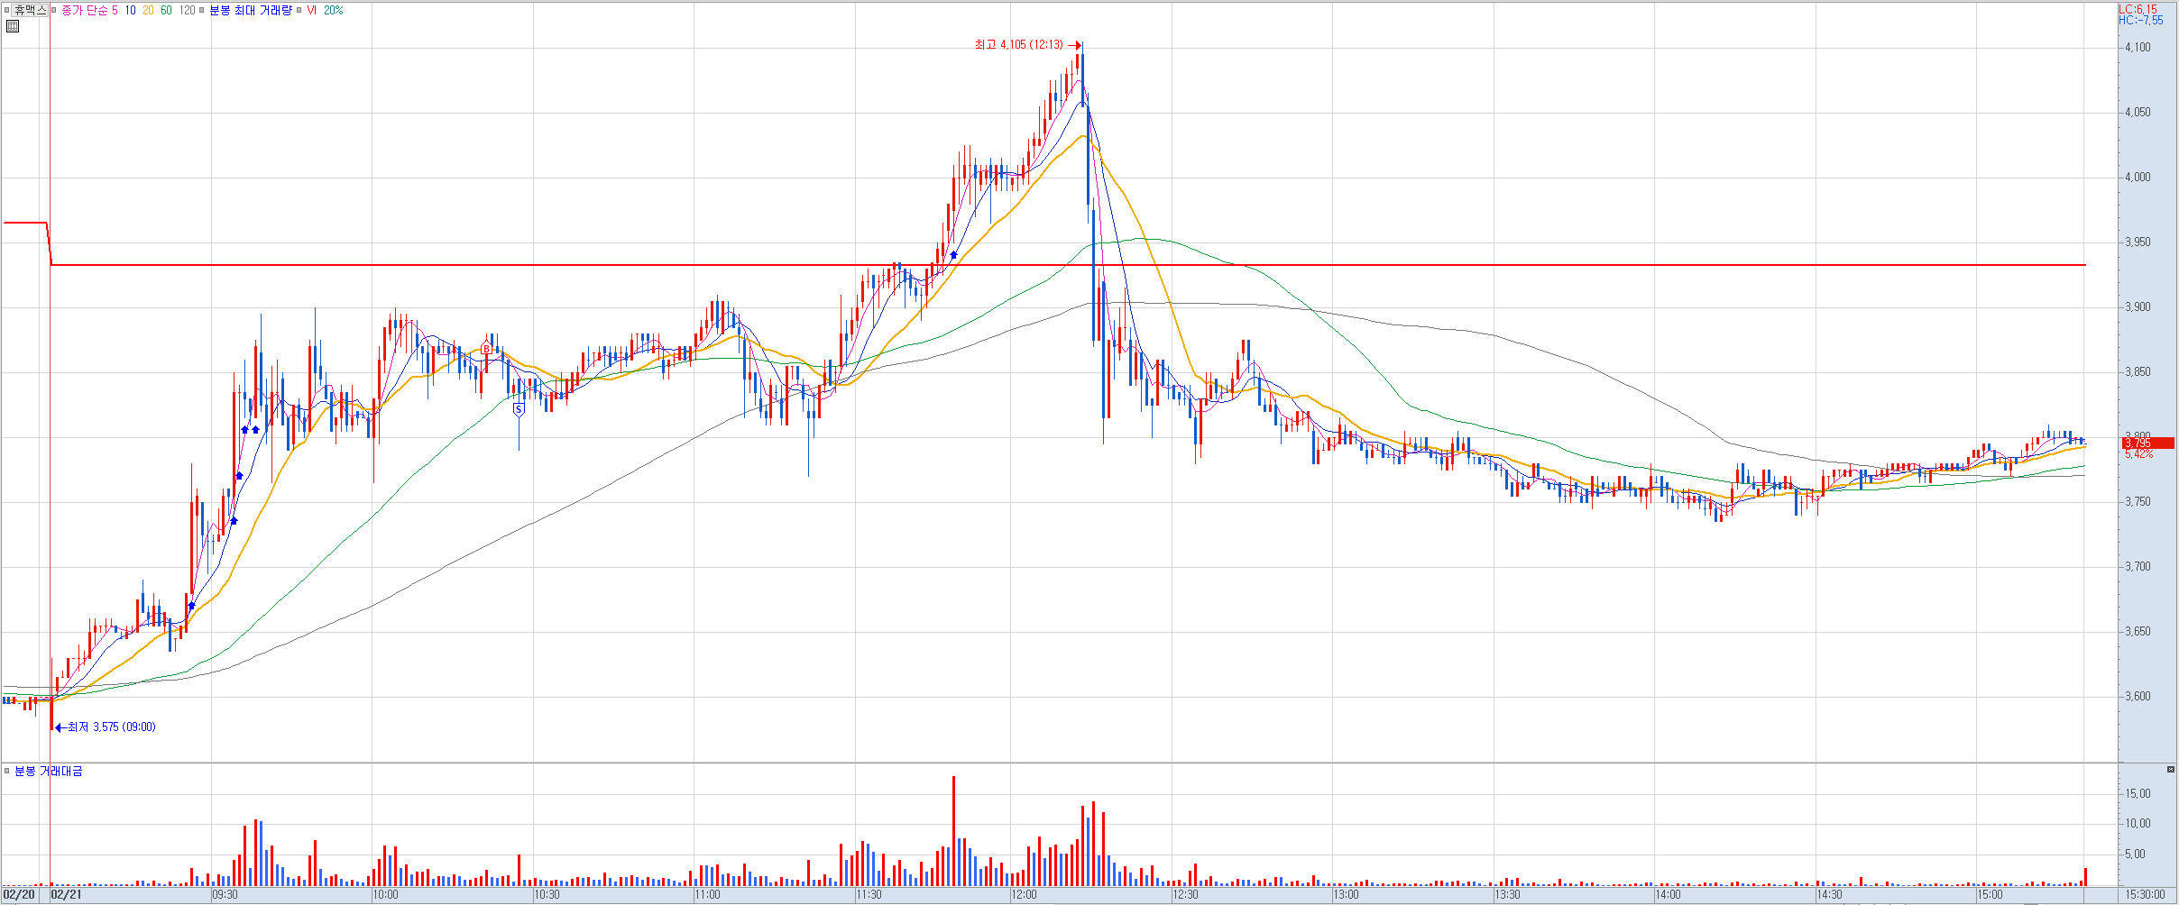
Task: Click the 13:30 time axis label
Action: (1508, 894)
